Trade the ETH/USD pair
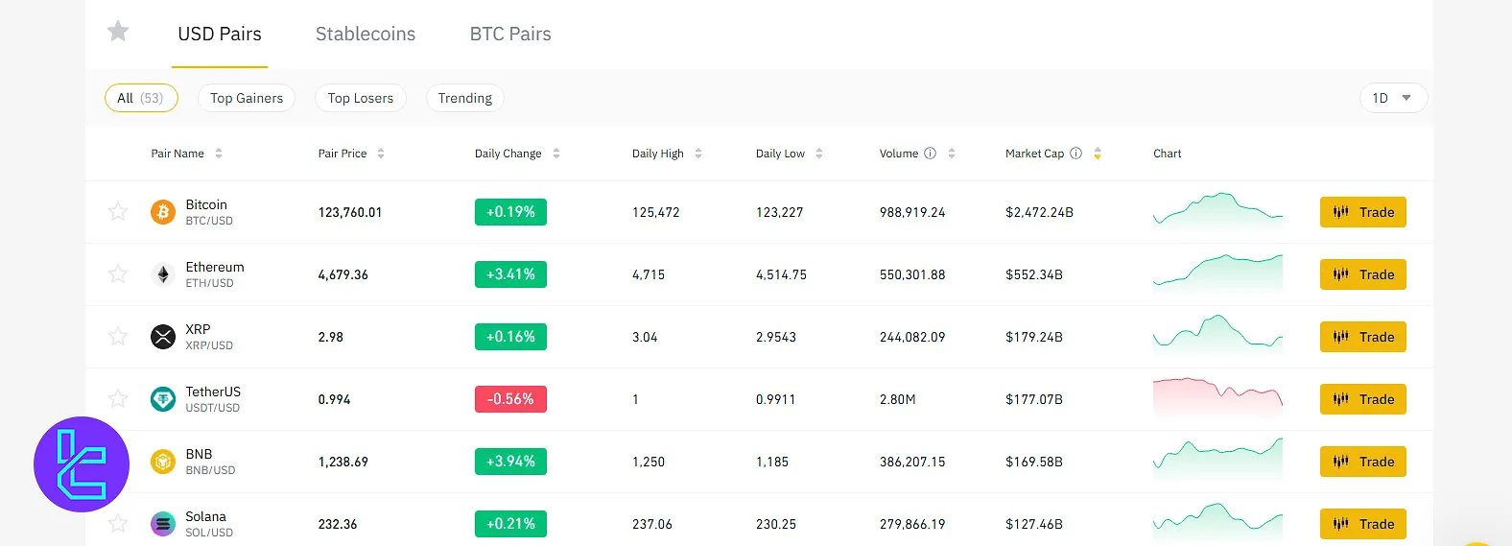 tap(1362, 274)
